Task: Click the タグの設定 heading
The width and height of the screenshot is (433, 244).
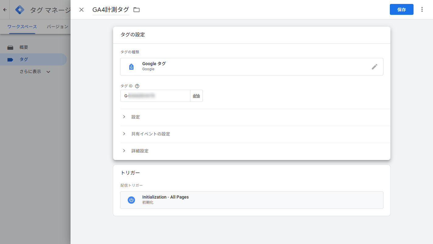Action: click(x=133, y=35)
